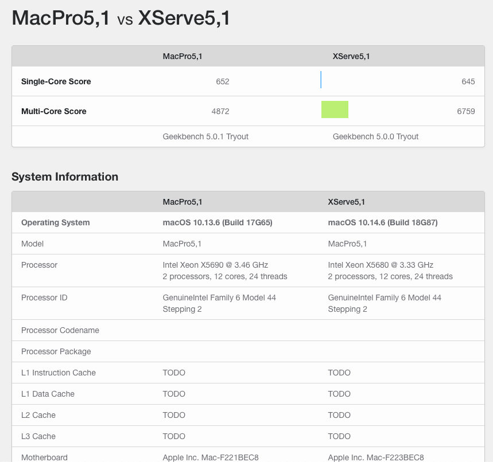The image size is (493, 462).
Task: Click the thin blue Single-Core Score bar
Action: pyautogui.click(x=321, y=80)
